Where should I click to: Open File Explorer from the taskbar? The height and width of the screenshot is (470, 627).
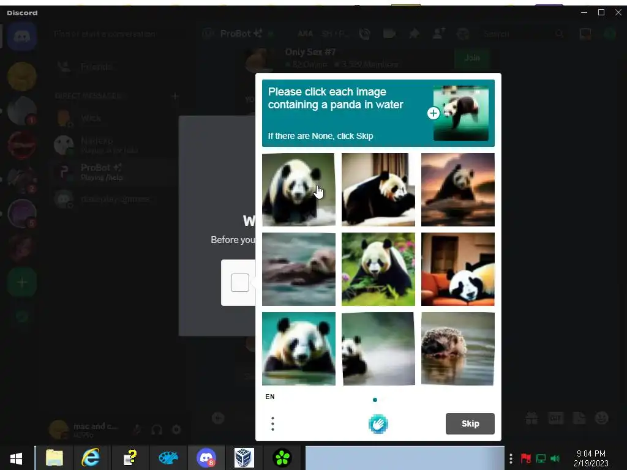click(54, 458)
